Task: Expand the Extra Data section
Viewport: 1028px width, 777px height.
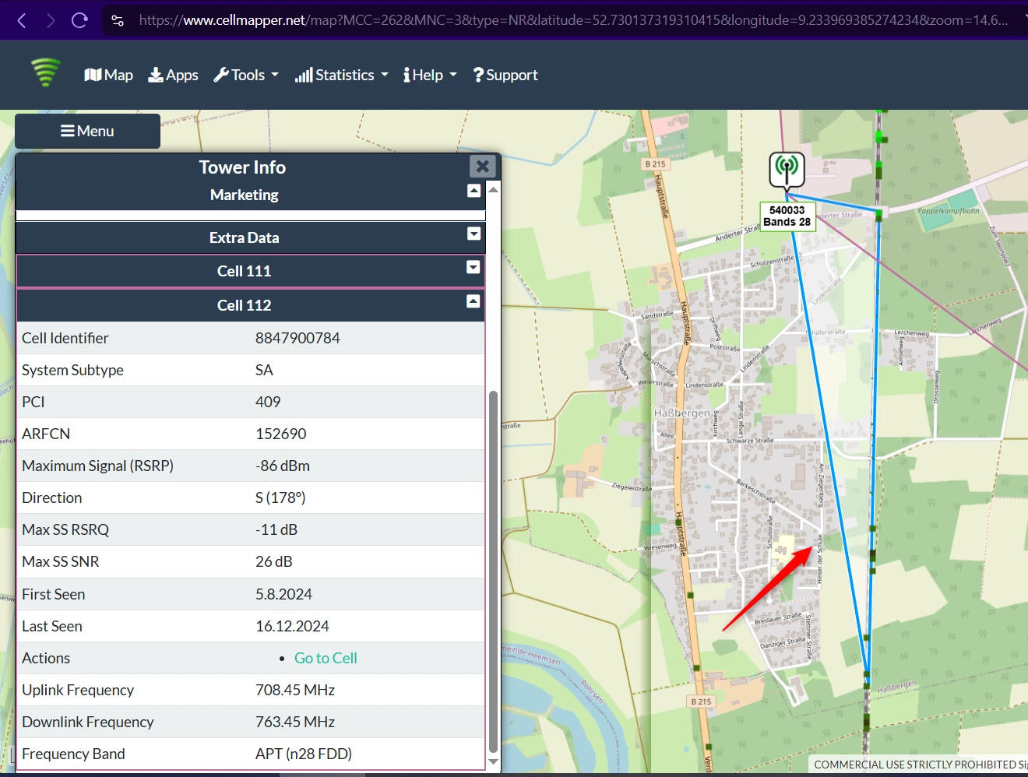Action: click(x=474, y=234)
